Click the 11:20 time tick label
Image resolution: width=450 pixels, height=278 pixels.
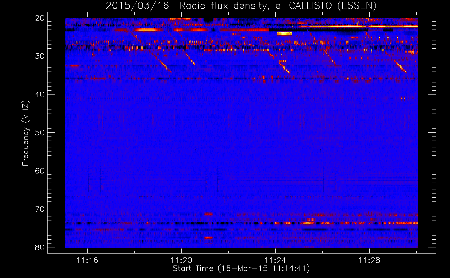pos(181,260)
